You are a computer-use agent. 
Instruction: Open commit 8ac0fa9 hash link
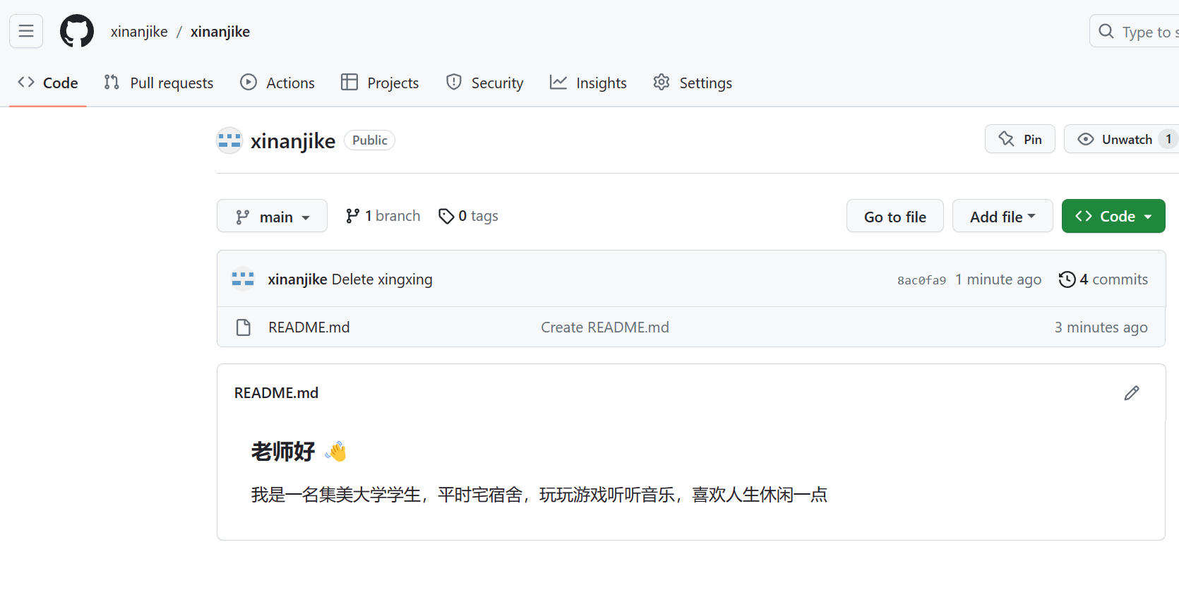point(921,280)
